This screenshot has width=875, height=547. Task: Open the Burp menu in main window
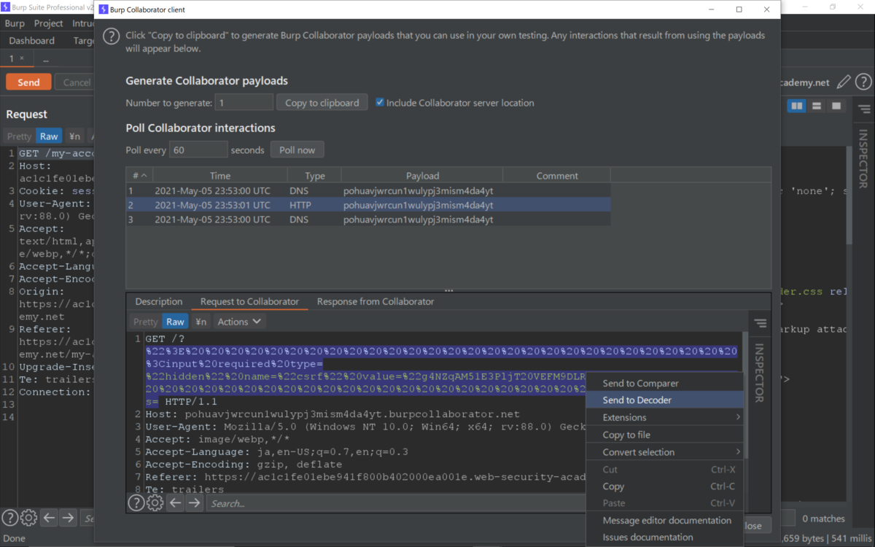15,23
